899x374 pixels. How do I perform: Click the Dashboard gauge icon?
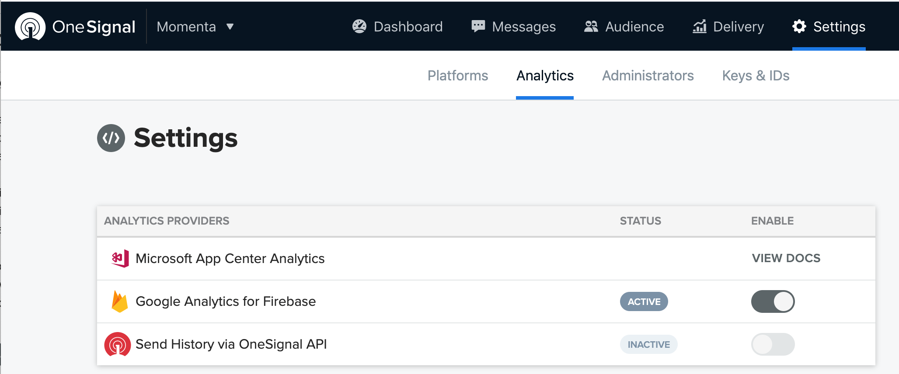[359, 27]
